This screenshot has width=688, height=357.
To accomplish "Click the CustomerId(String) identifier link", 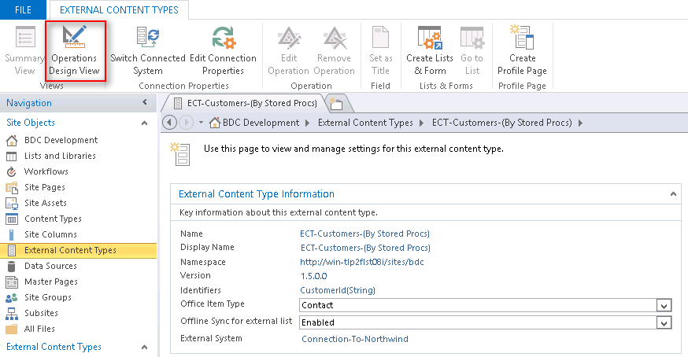I will pyautogui.click(x=338, y=290).
